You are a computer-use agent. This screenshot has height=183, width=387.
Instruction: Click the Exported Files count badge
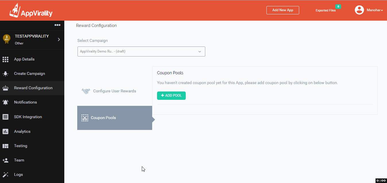click(338, 7)
